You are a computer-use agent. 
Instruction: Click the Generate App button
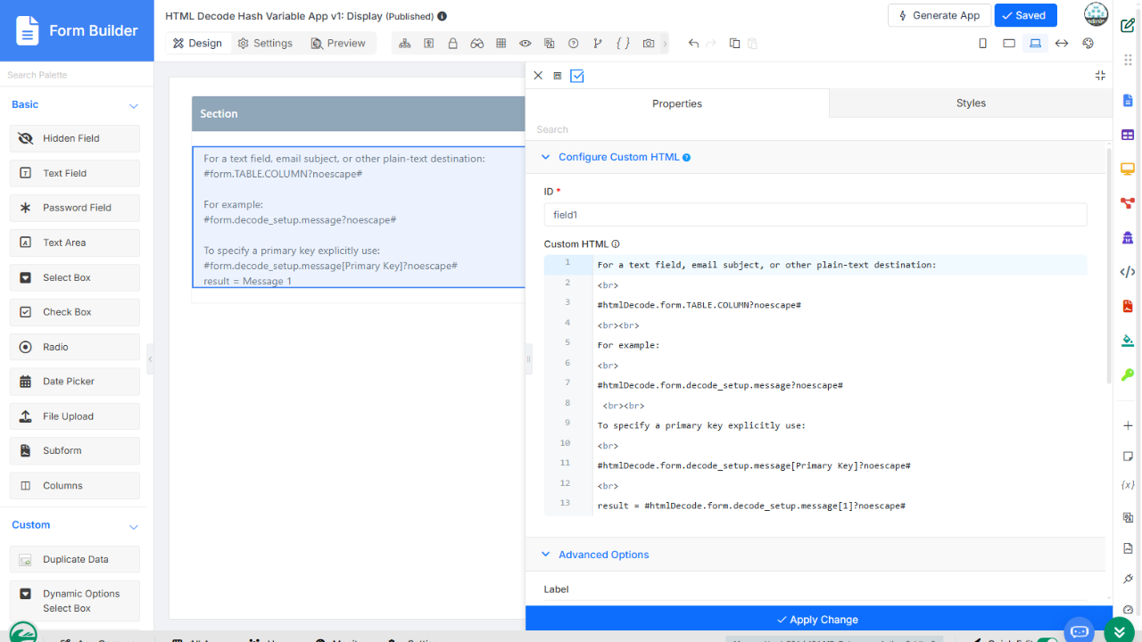click(939, 15)
